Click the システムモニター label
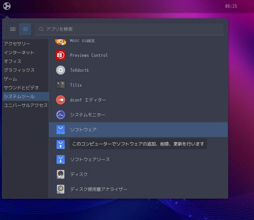 coord(88,115)
